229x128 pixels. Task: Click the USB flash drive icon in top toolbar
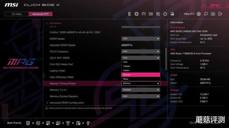coord(129,14)
